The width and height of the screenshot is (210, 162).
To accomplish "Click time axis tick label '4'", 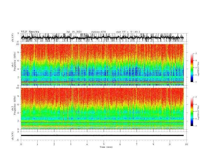I will [x=87, y=144].
